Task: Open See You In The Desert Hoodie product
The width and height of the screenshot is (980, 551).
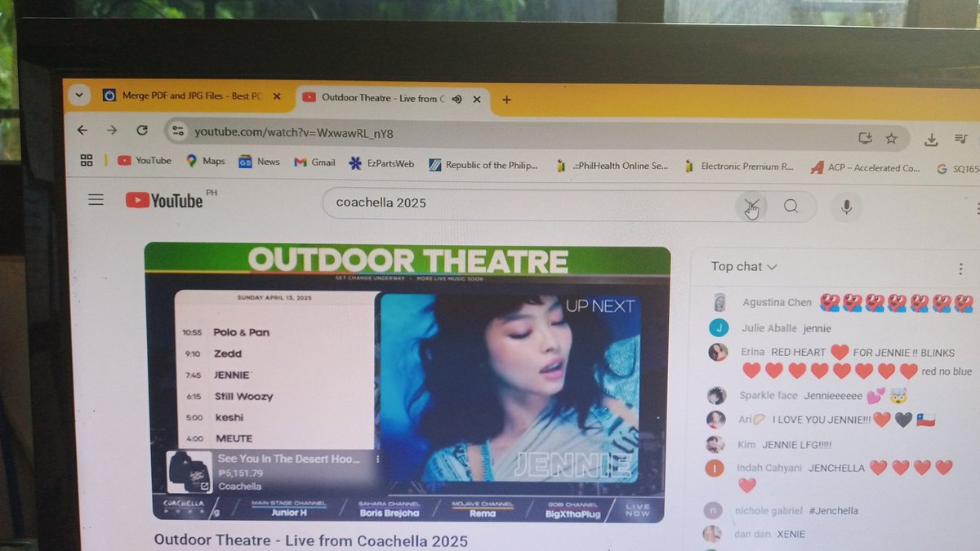Action: pyautogui.click(x=289, y=459)
